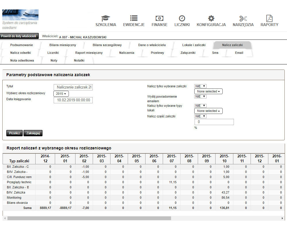Open the Raport miesięczny tab
The height and width of the screenshot is (229, 287).
click(x=89, y=53)
